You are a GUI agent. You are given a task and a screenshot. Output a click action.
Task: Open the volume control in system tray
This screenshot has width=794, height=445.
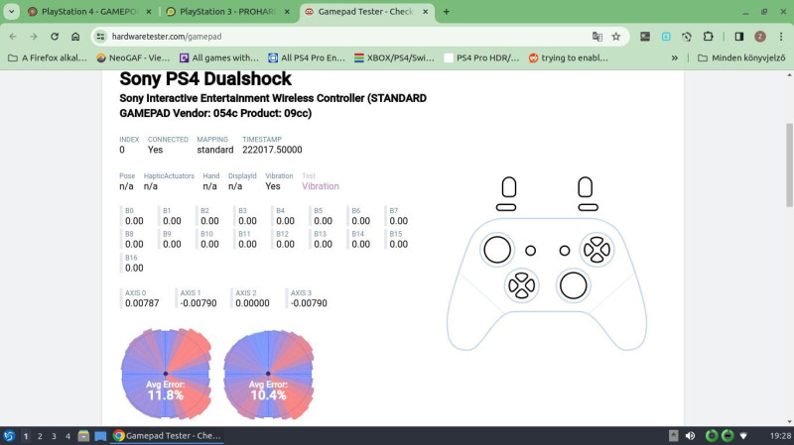click(690, 435)
